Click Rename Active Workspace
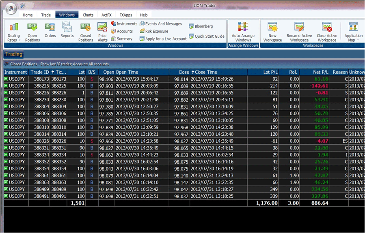 point(299,32)
